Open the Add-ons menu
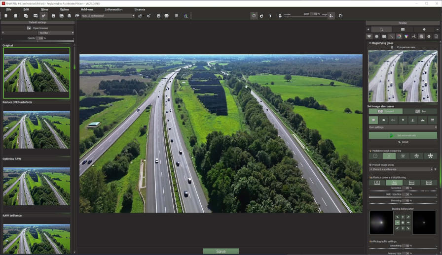Image resolution: width=442 pixels, height=255 pixels. pyautogui.click(x=87, y=9)
